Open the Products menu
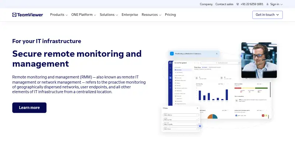Image resolution: width=295 pixels, height=162 pixels. (x=59, y=15)
